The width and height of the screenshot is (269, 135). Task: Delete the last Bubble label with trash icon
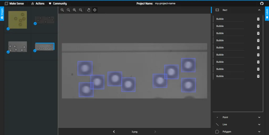[x=258, y=76]
